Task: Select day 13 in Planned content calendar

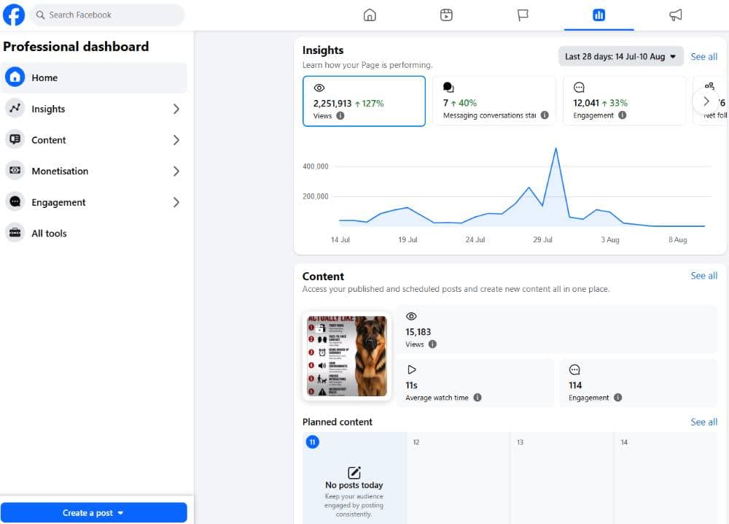Action: click(x=561, y=478)
